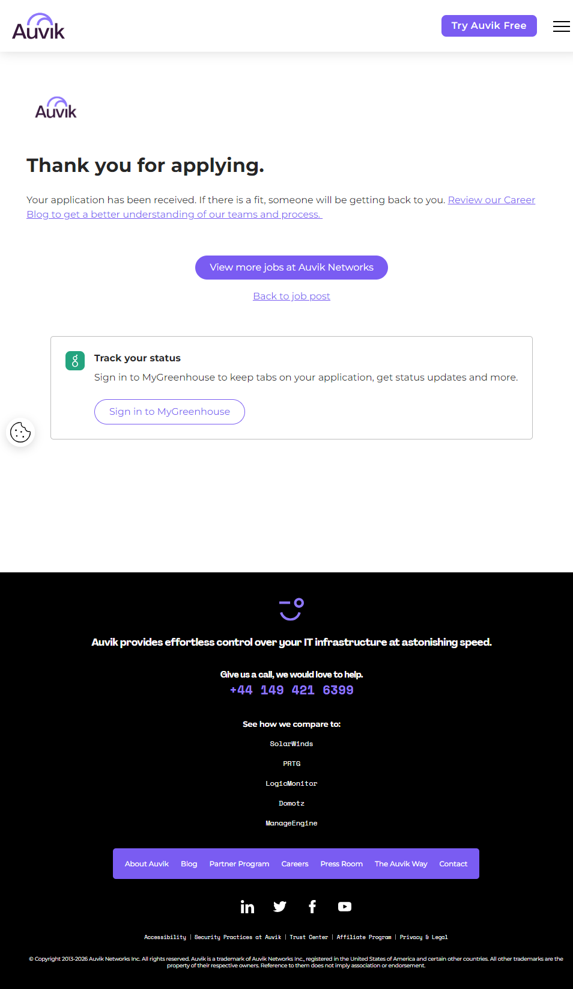Go to Auvik's Facebook page
Image resolution: width=573 pixels, height=989 pixels.
click(312, 907)
